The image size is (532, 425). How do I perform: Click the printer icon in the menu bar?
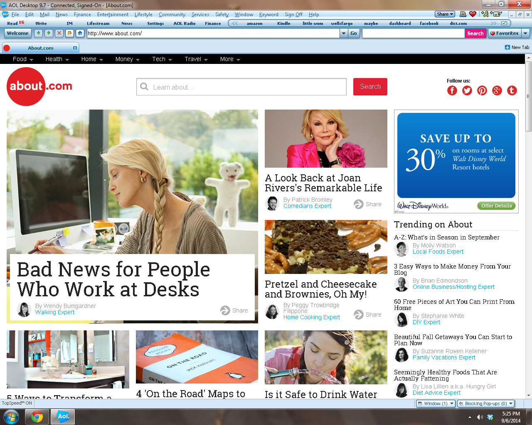pos(463,14)
